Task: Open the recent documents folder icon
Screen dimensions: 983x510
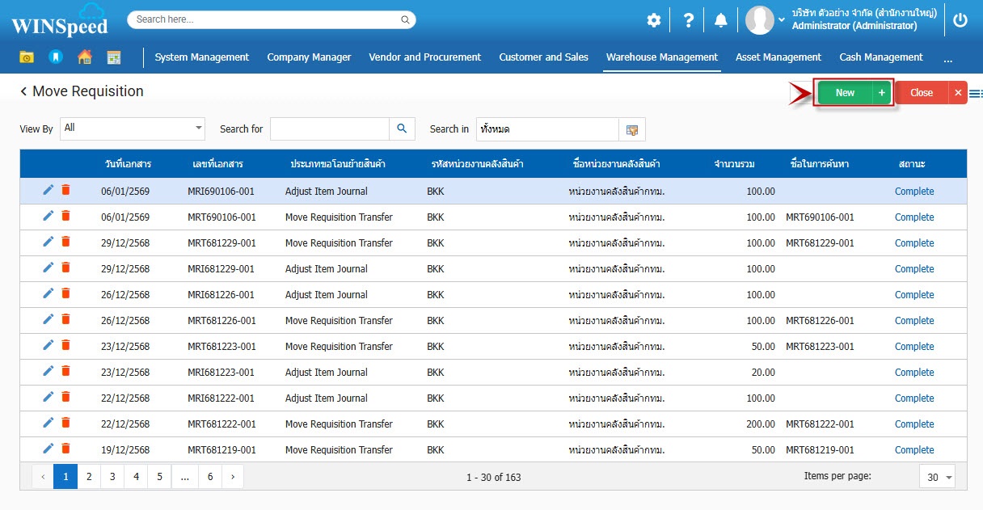Action: pyautogui.click(x=27, y=57)
